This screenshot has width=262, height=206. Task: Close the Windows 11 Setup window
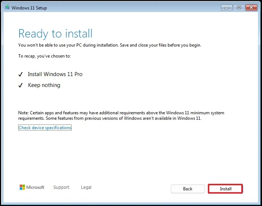251,7
